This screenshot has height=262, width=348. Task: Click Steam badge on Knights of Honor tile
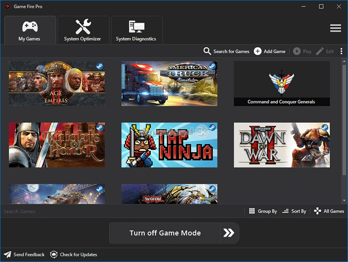[100, 127]
